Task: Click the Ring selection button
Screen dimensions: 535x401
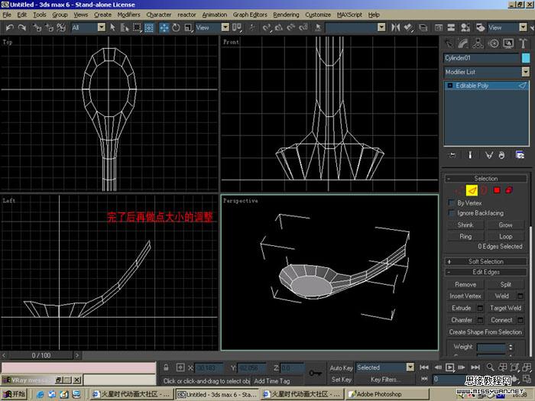Action: (465, 236)
